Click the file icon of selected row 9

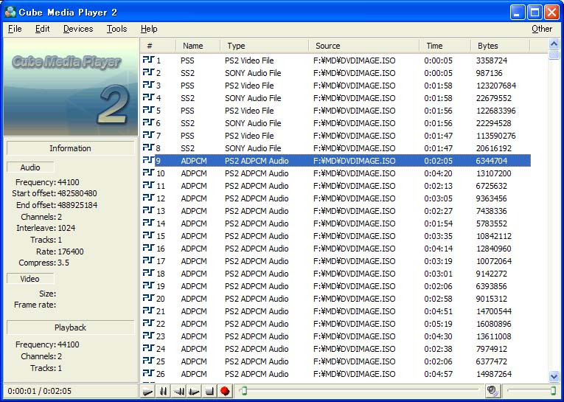click(148, 160)
